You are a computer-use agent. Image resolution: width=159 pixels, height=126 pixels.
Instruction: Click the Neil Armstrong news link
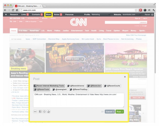pyautogui.click(x=127, y=39)
